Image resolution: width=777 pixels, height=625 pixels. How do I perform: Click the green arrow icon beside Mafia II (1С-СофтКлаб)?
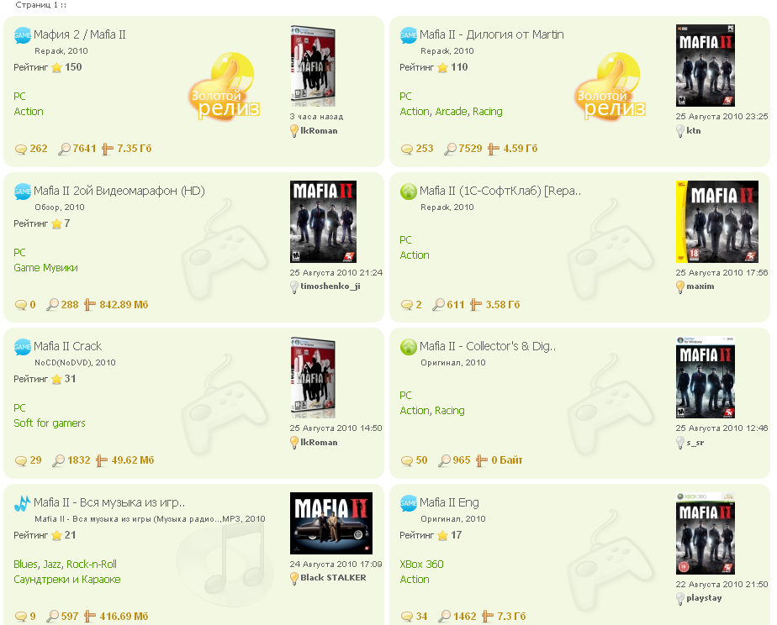409,192
